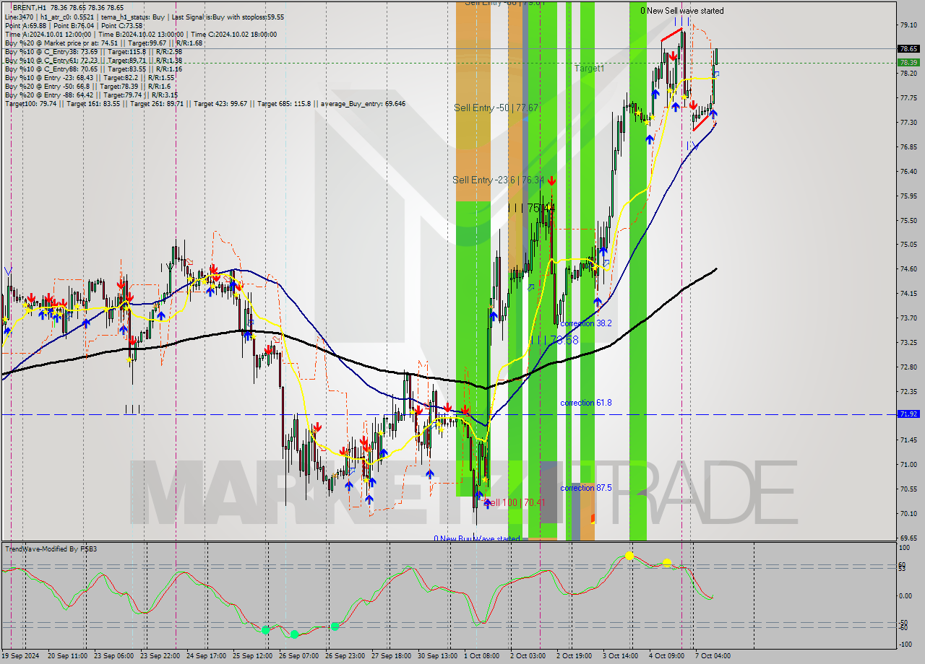Click the '19 Sep 2024' time axis label
925x664 pixels.
tap(20, 655)
